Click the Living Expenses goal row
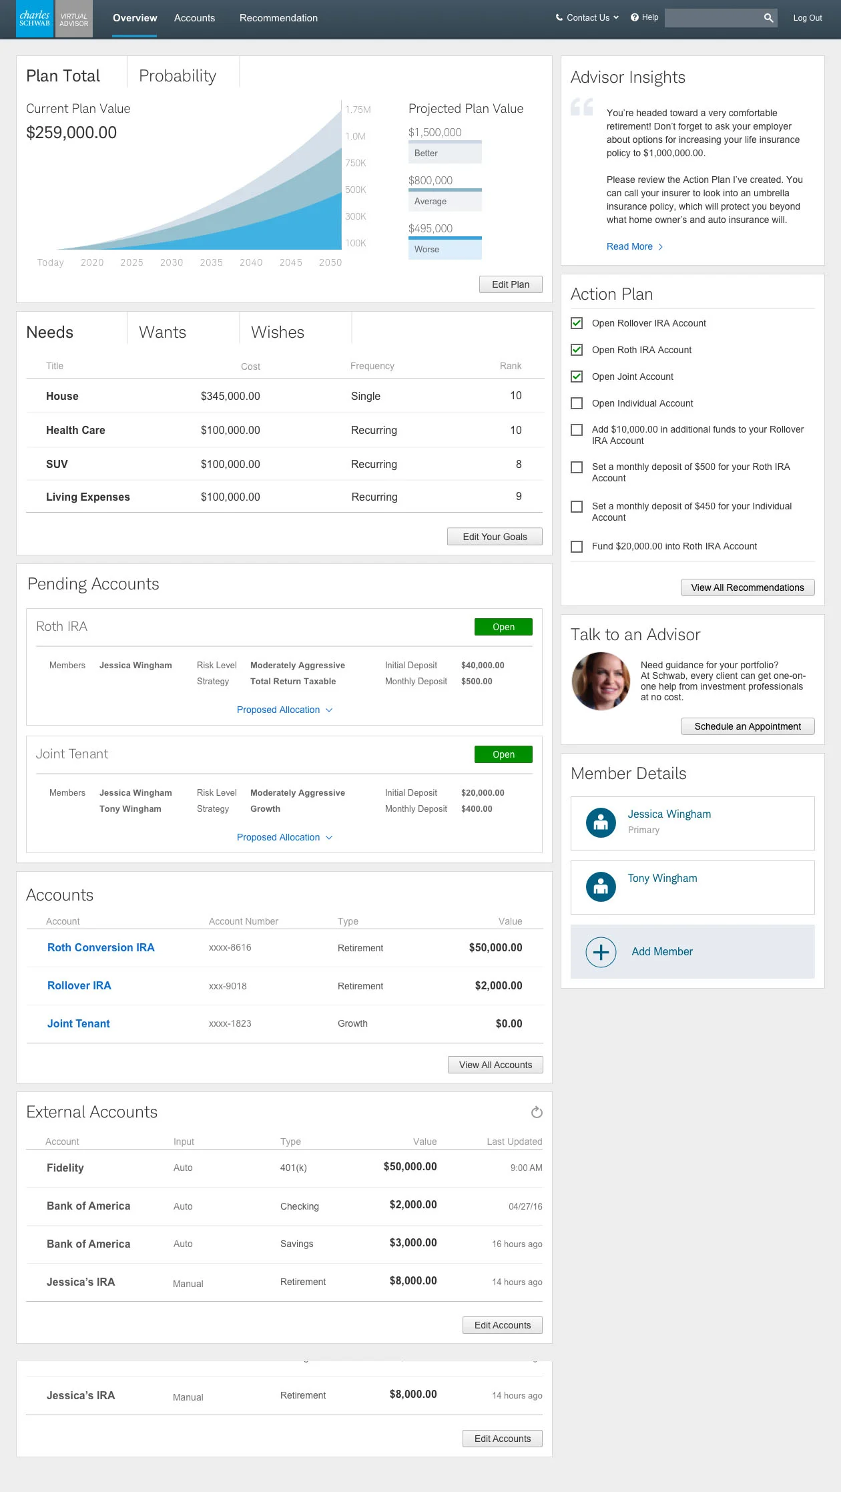The image size is (841, 1492). pyautogui.click(x=285, y=497)
